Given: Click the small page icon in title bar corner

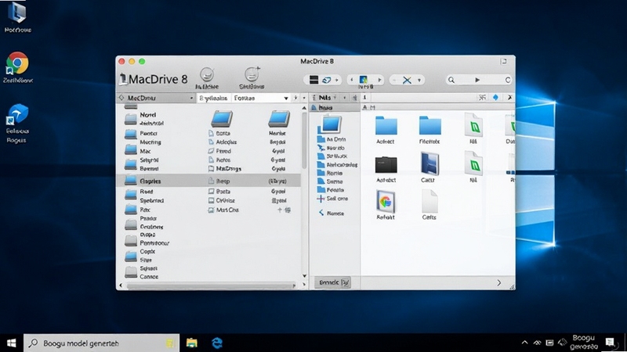Looking at the screenshot, I should (503, 61).
